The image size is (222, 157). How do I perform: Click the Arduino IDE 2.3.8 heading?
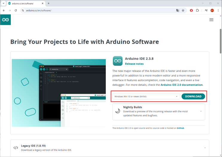coord(139,59)
